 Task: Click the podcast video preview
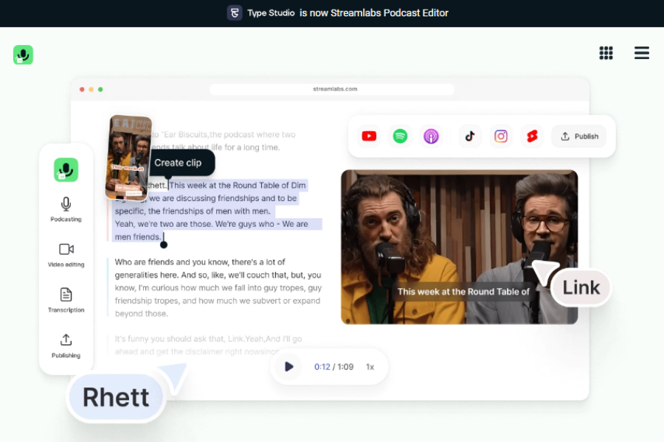click(459, 247)
